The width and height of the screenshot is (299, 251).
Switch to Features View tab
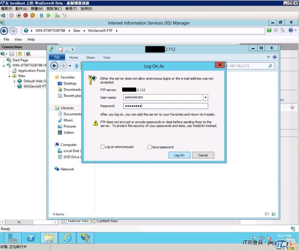(x=76, y=221)
